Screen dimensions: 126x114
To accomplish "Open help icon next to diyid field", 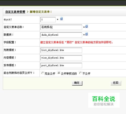I will click(x=61, y=19).
